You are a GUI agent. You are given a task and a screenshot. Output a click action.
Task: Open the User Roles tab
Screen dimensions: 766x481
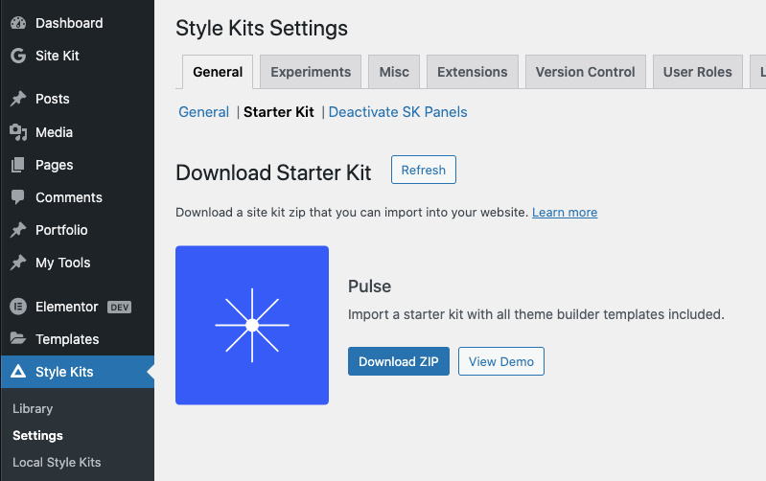pos(697,72)
